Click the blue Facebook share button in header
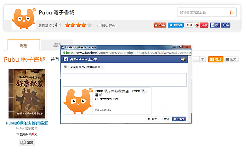This screenshot has height=149, width=245. 226,25
